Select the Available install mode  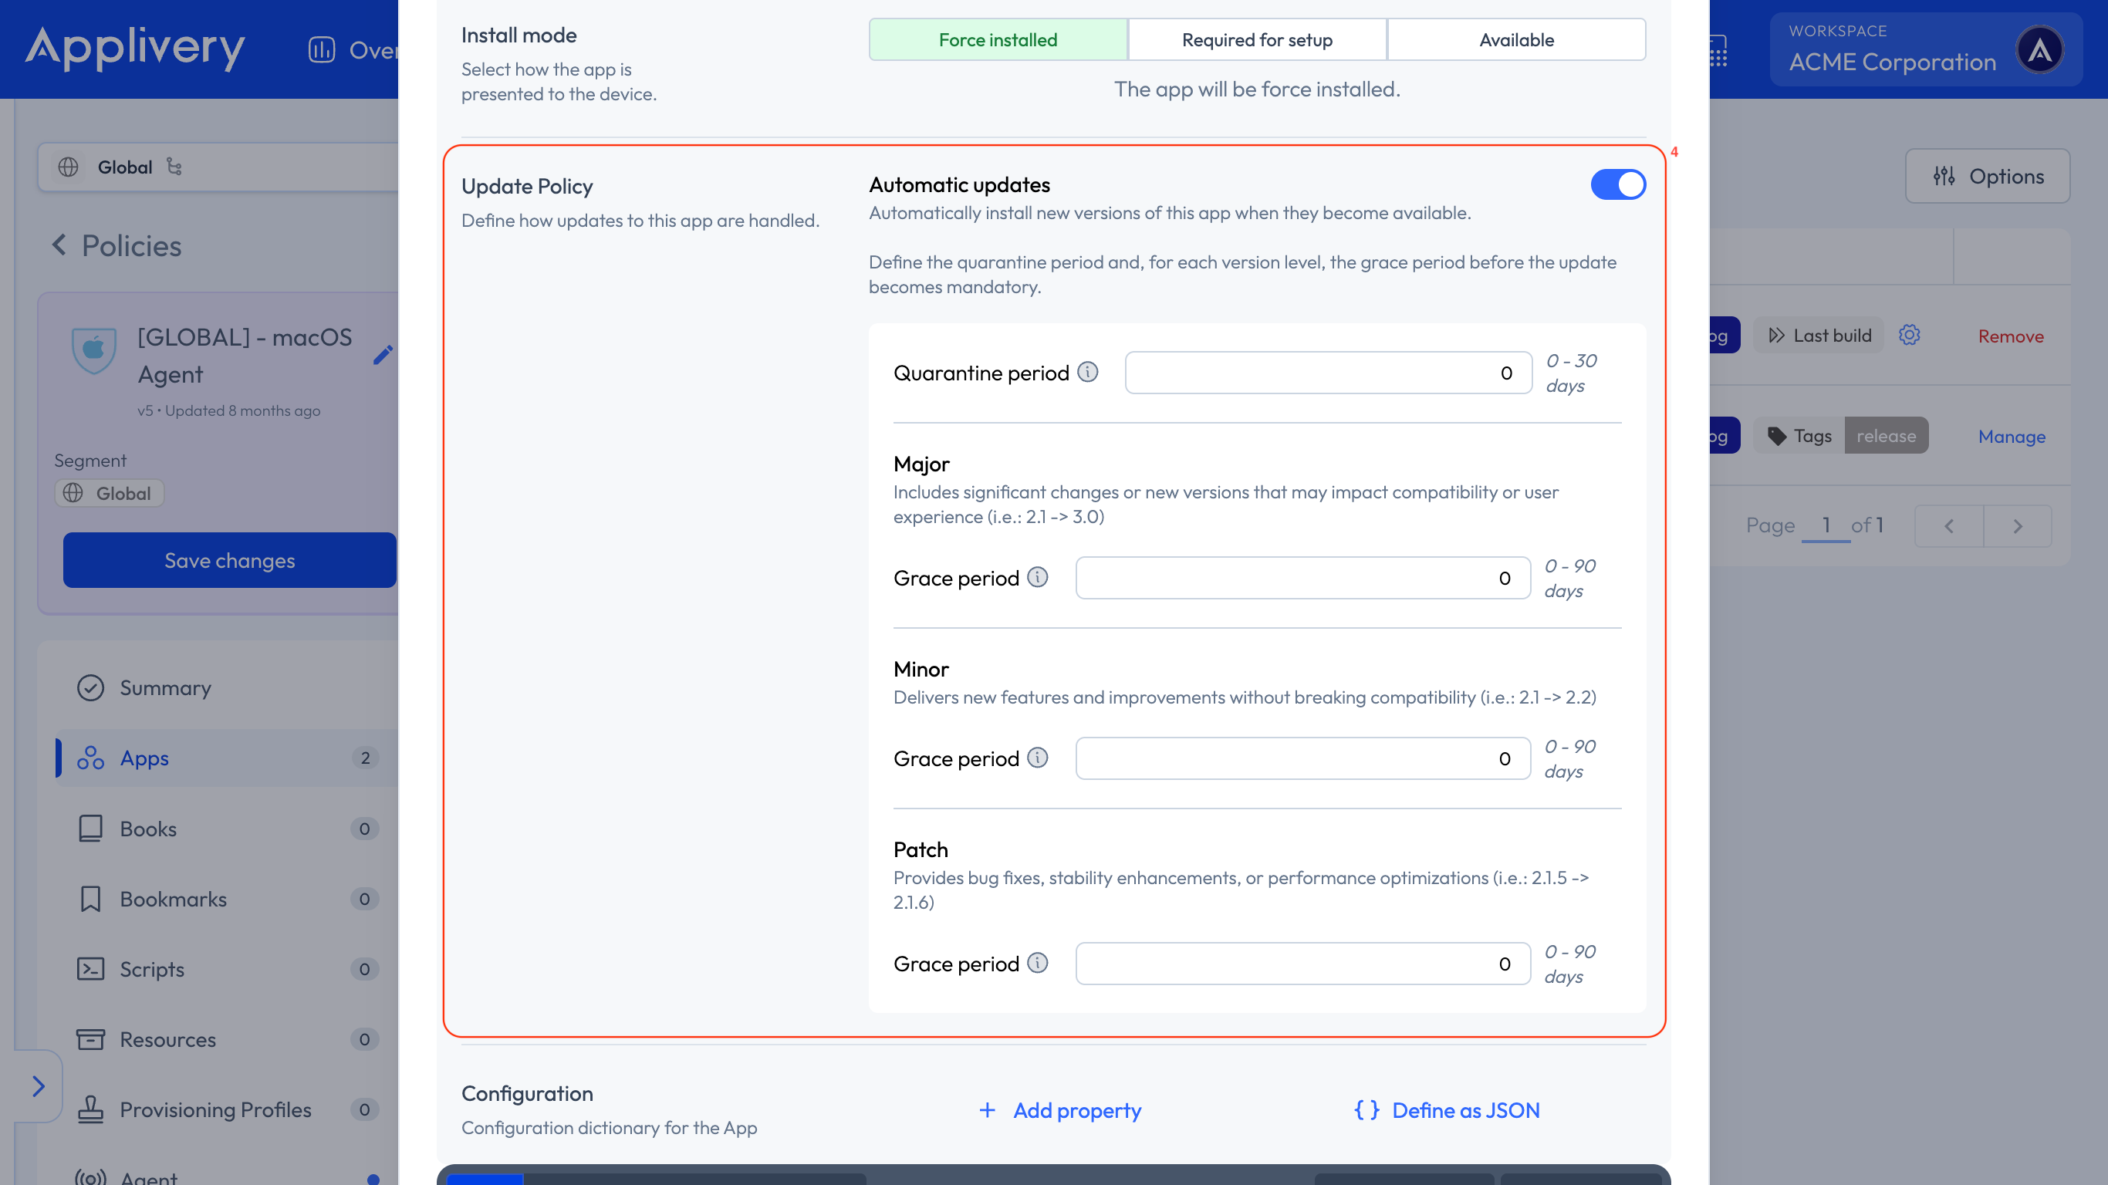click(1516, 40)
